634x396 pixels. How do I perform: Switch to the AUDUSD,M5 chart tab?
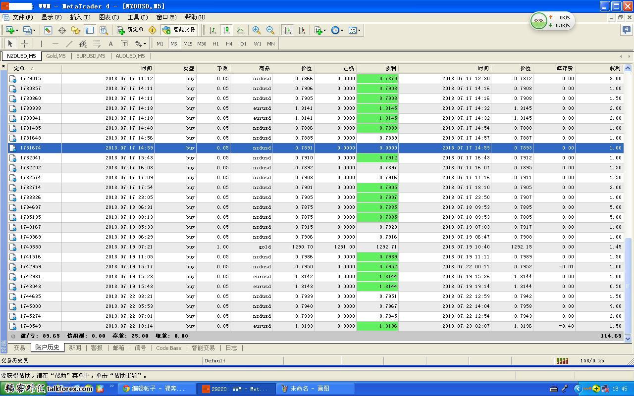pyautogui.click(x=130, y=56)
